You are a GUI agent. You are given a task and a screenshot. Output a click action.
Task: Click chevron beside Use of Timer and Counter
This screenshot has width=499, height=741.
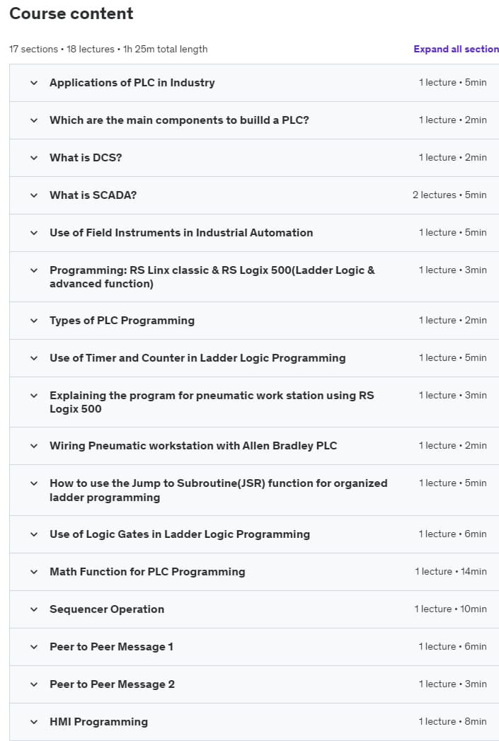34,358
